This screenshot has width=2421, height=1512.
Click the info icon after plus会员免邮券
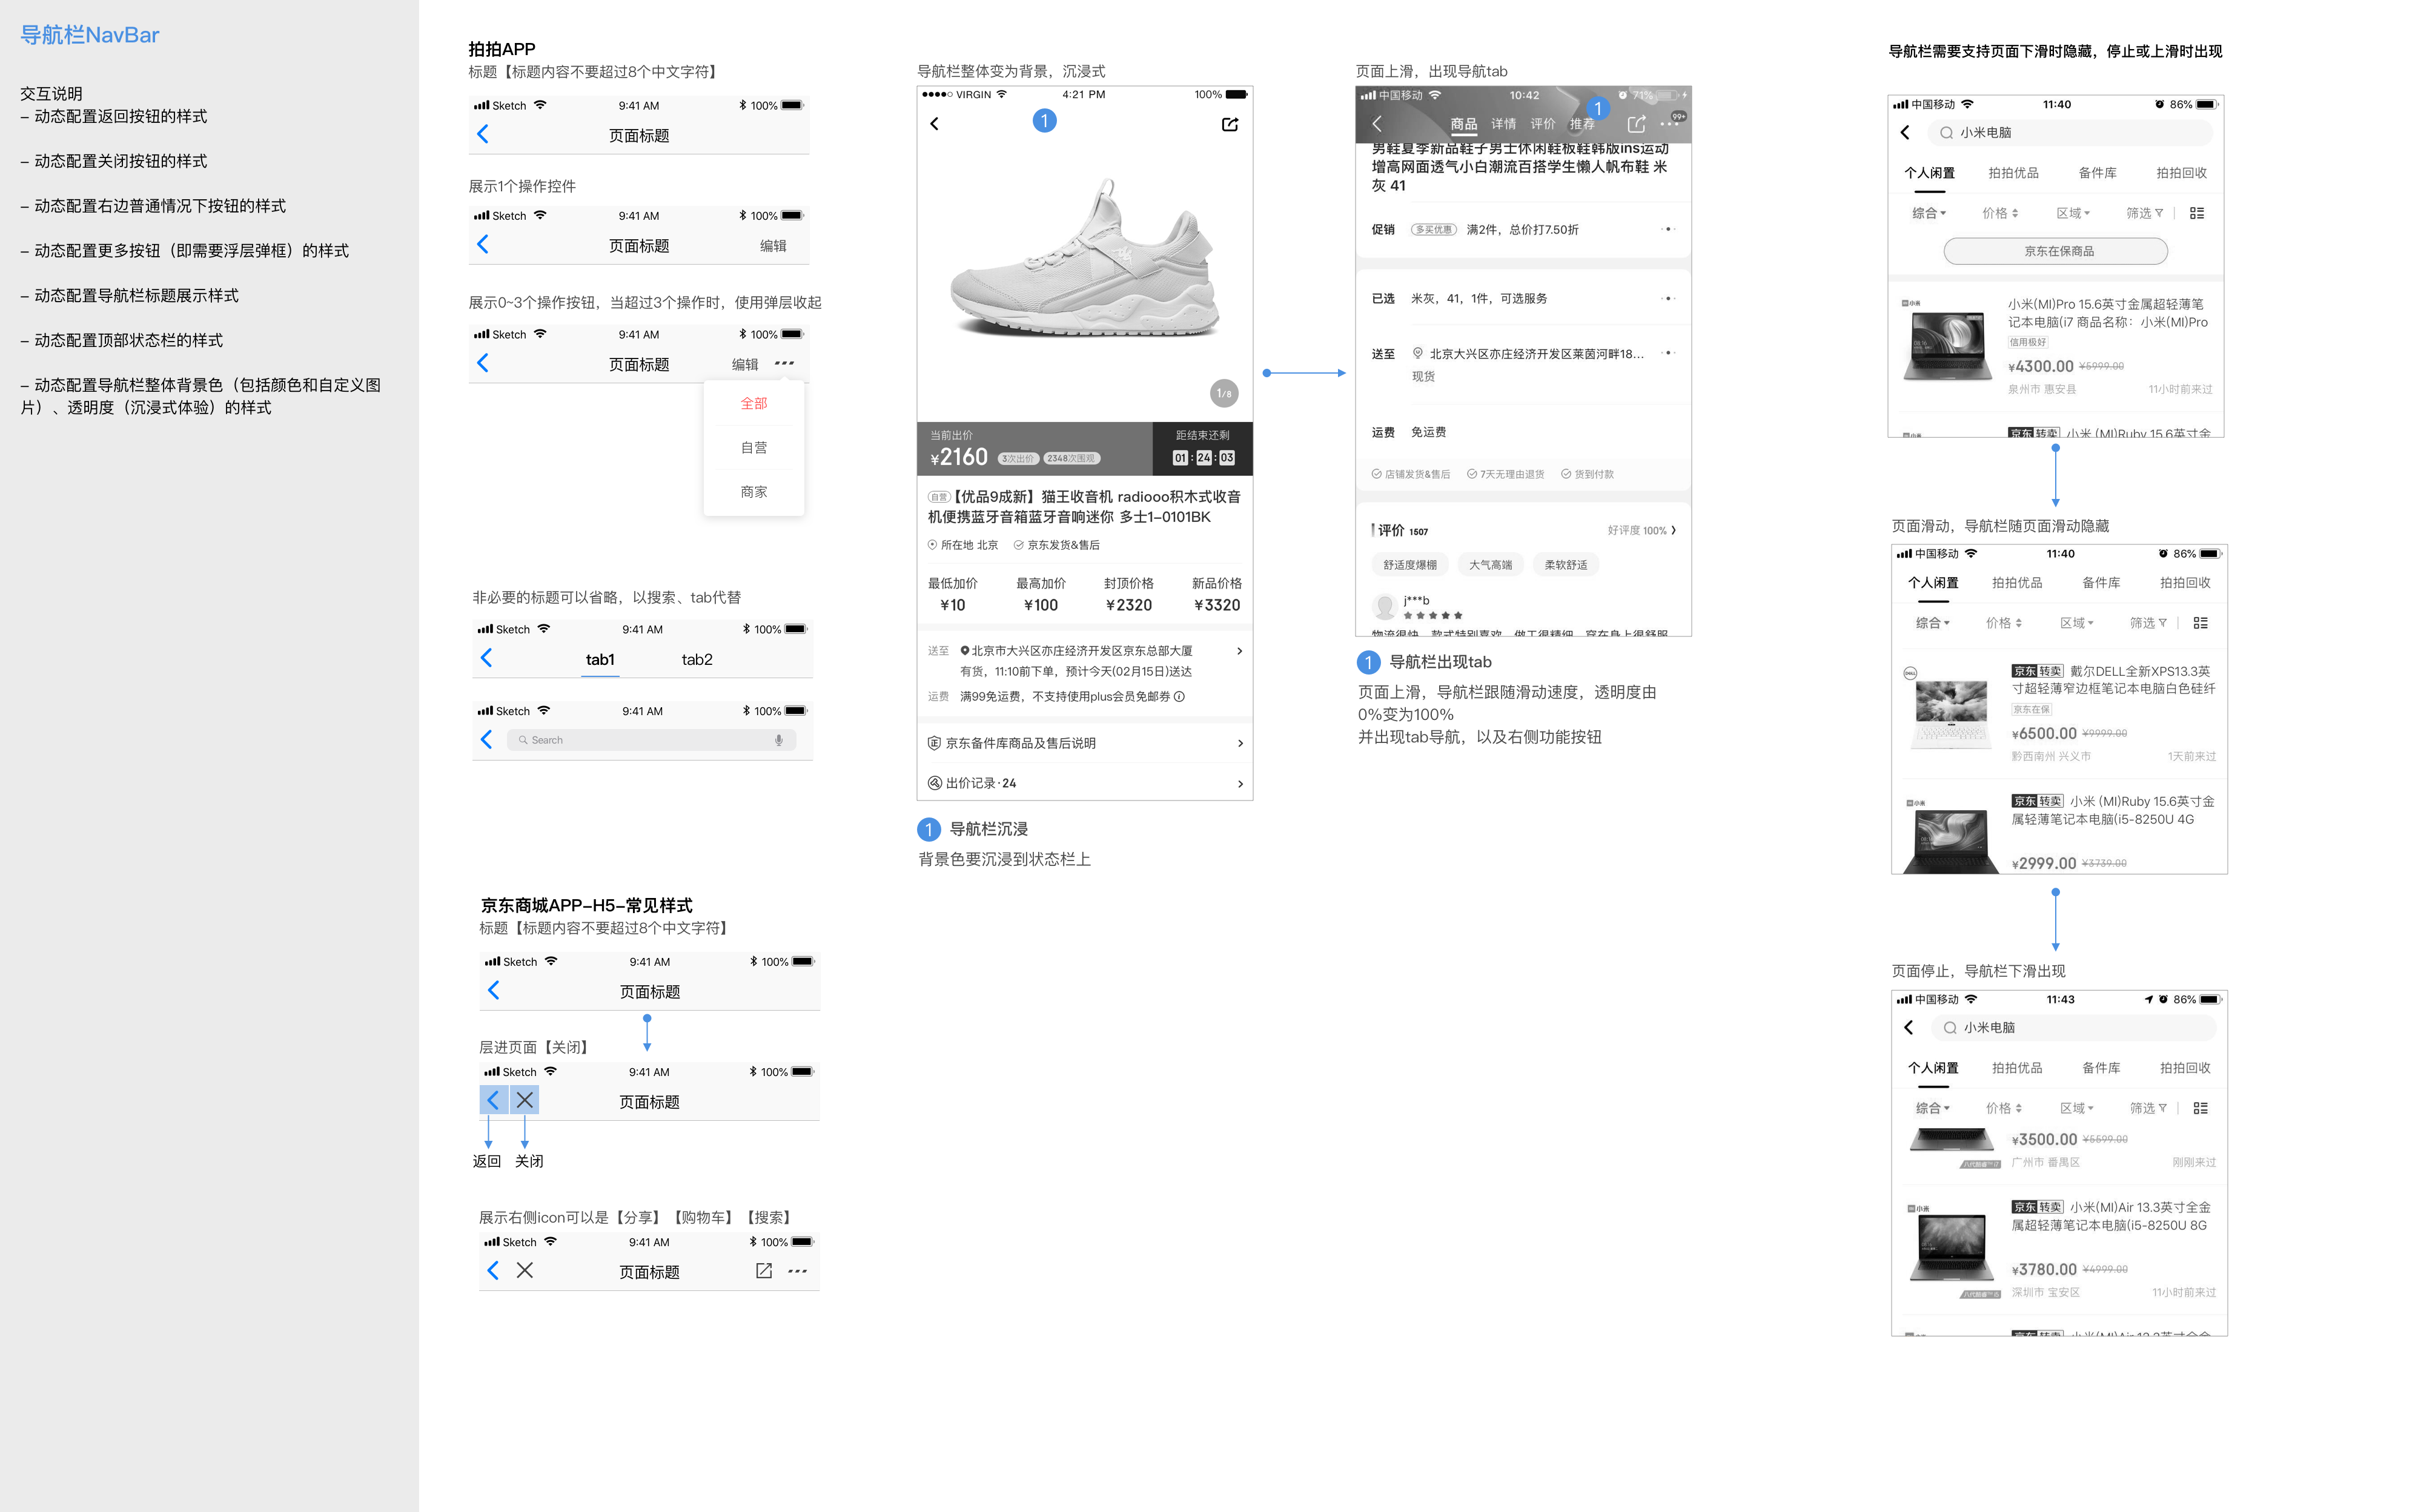1180,697
